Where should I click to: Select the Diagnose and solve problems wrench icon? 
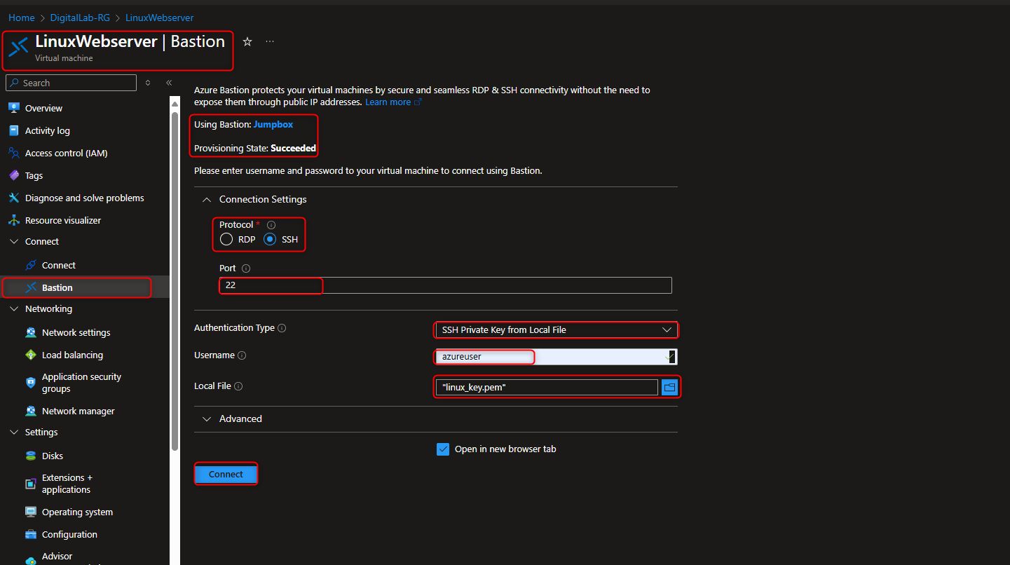[x=15, y=198]
